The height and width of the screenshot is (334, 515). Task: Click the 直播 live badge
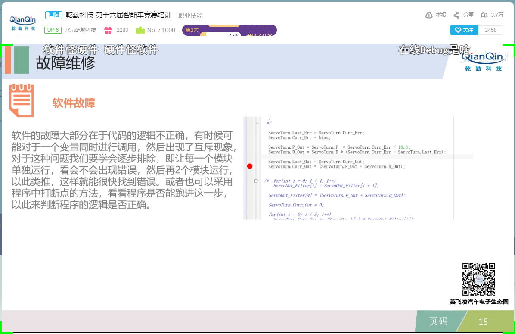point(53,15)
